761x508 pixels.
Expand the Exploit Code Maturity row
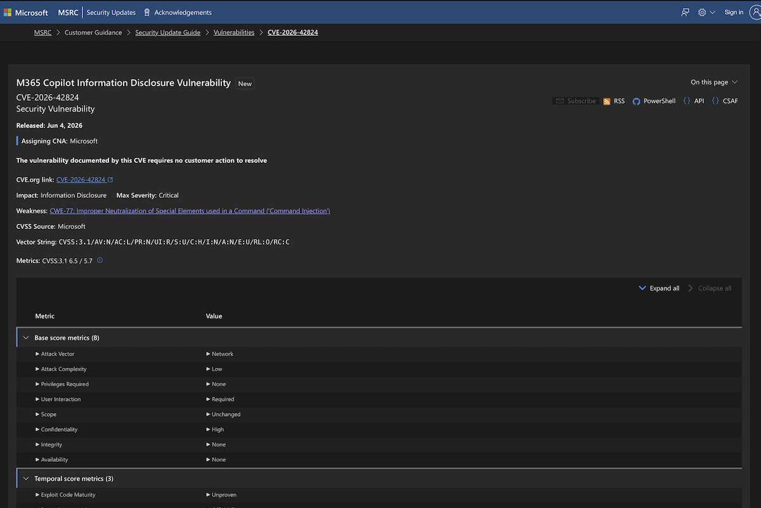pyautogui.click(x=65, y=495)
